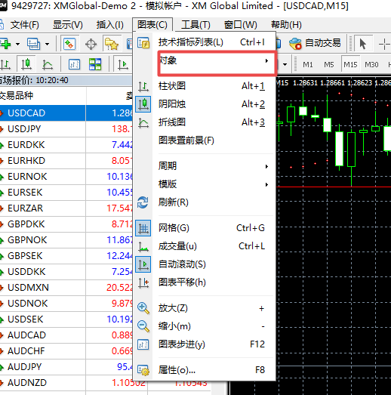The height and width of the screenshot is (395, 391).
Task: Open the 工具(T) menu
Action: click(195, 25)
